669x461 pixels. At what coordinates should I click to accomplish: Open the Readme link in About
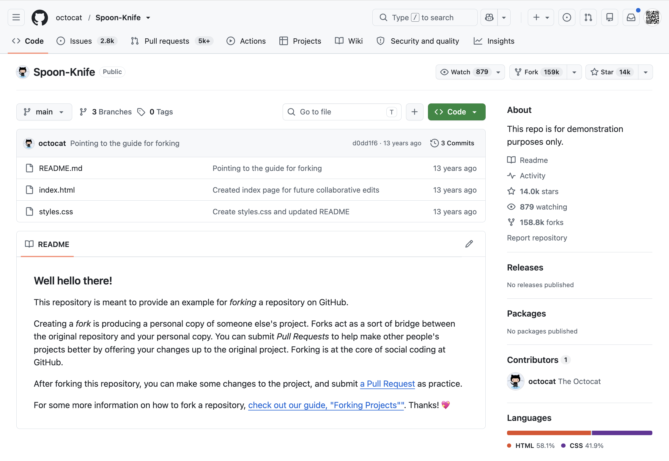coord(528,160)
